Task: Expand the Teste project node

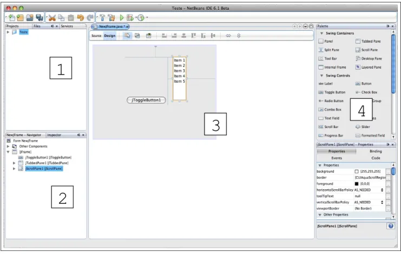Action: click(8, 32)
